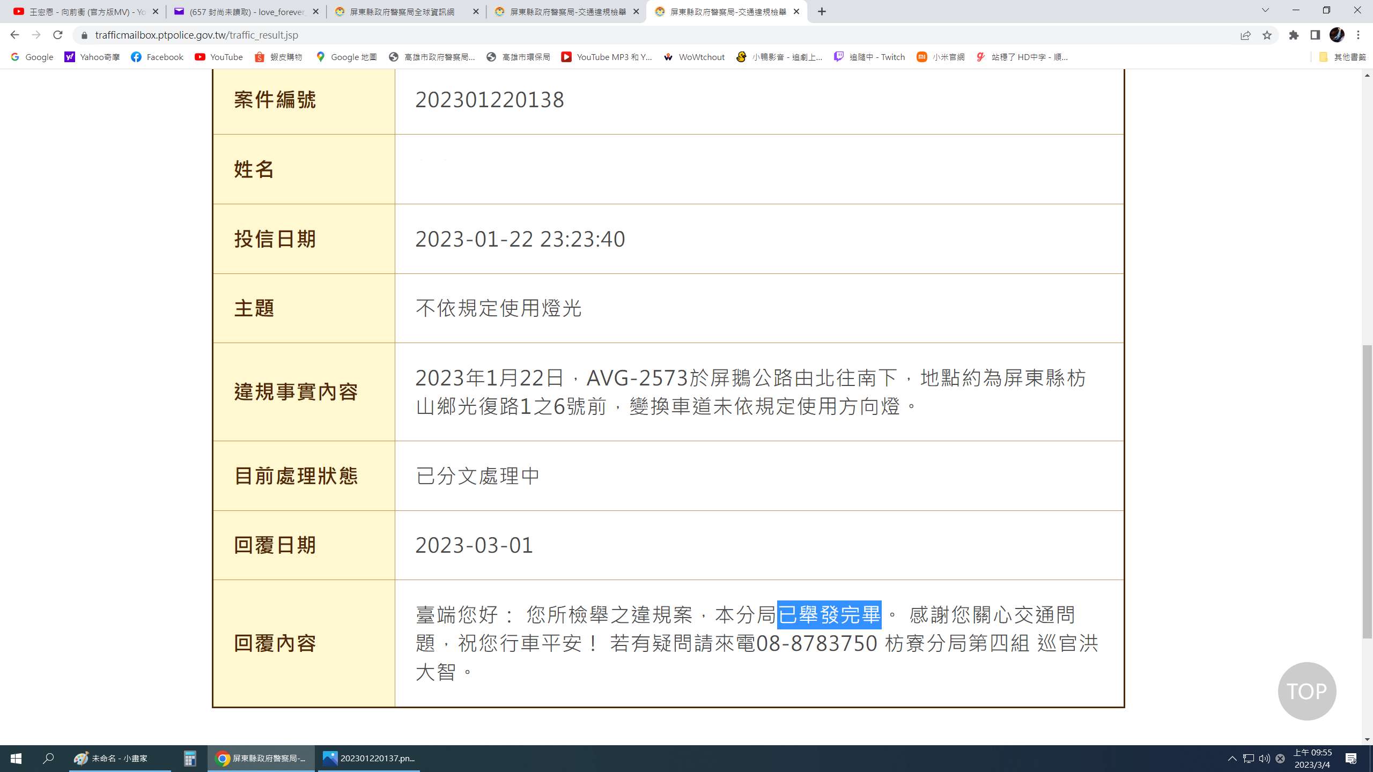Open the YouTube bookmark
1373x772 pixels.
coord(219,57)
